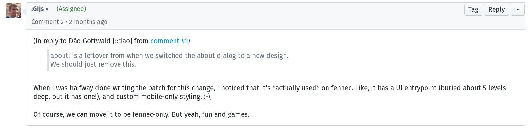The height and width of the screenshot is (130, 531).
Task: Open the Comment 2 permalink
Action: pyautogui.click(x=48, y=22)
